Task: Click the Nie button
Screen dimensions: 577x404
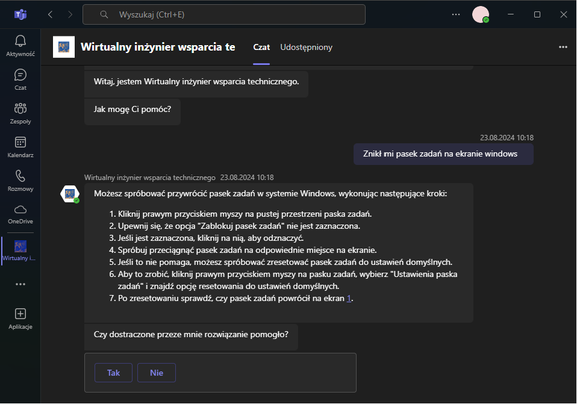Action: (157, 373)
